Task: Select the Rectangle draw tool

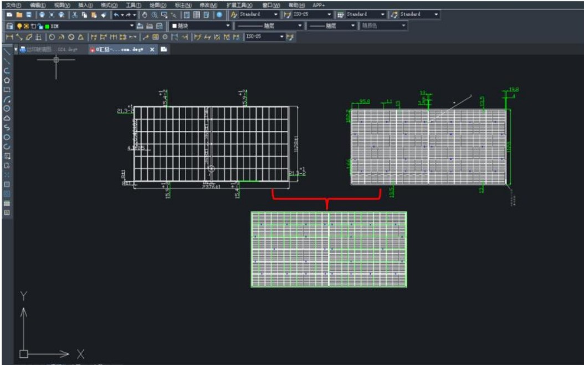Action: (7, 89)
